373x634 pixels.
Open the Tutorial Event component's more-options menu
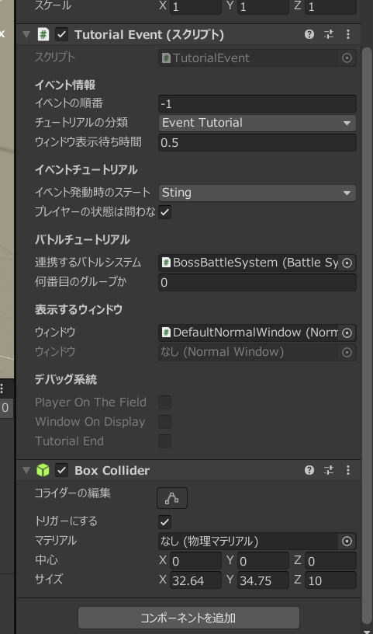(x=348, y=35)
